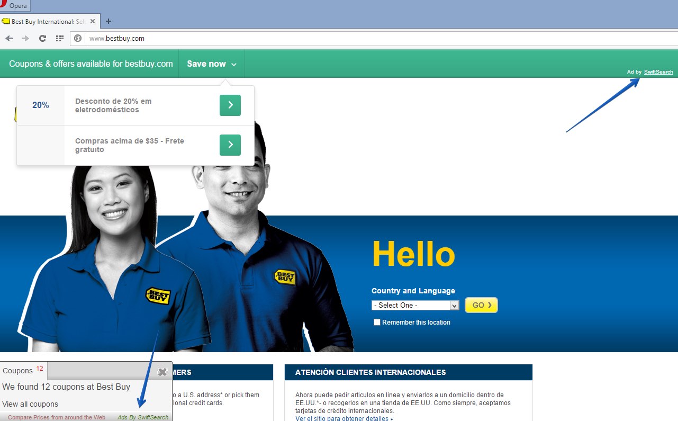Open the Speed Dial grid icon
Viewport: 678px width, 421px height.
(x=60, y=38)
